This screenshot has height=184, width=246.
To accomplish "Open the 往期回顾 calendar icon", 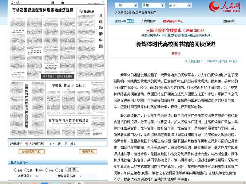I will click(x=129, y=21).
